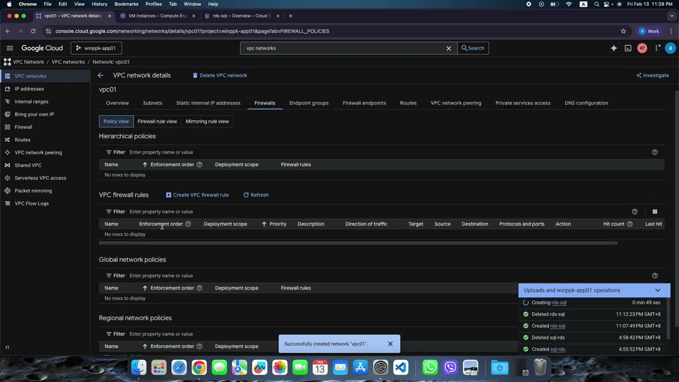Switch to Mirroring rule view
This screenshot has width=679, height=382.
click(207, 121)
